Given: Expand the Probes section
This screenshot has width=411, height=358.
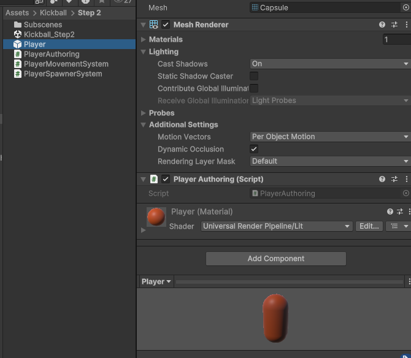Looking at the screenshot, I should click(x=143, y=113).
